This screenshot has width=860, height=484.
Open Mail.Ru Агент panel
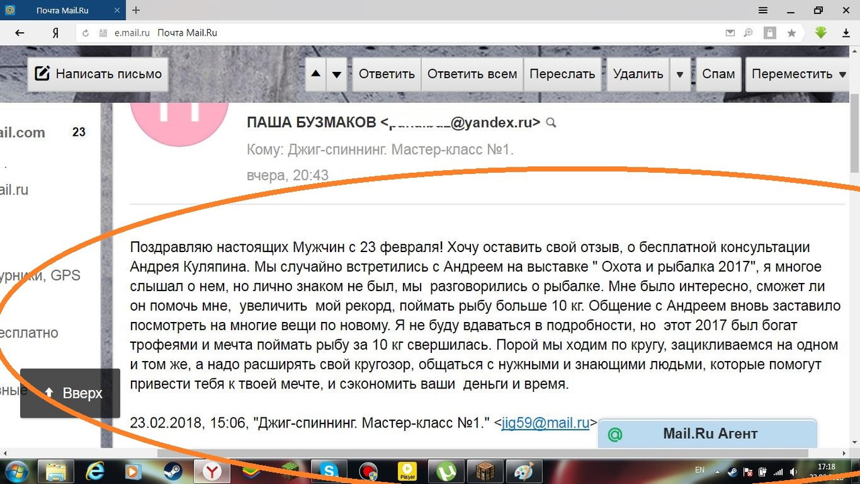[x=707, y=434]
